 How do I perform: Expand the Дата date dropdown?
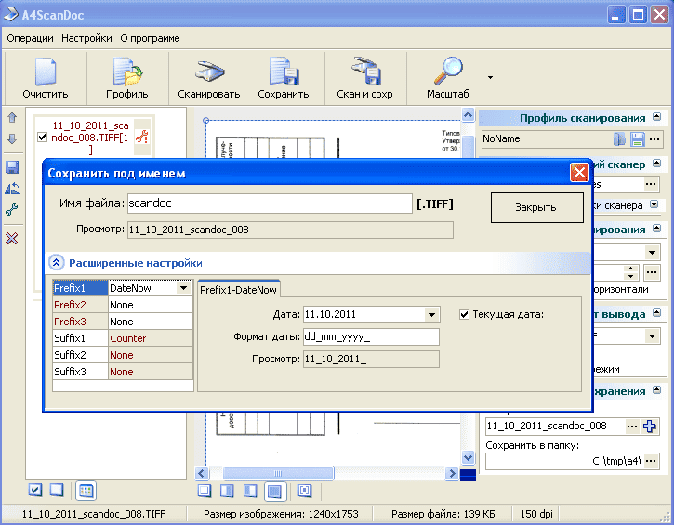click(430, 314)
